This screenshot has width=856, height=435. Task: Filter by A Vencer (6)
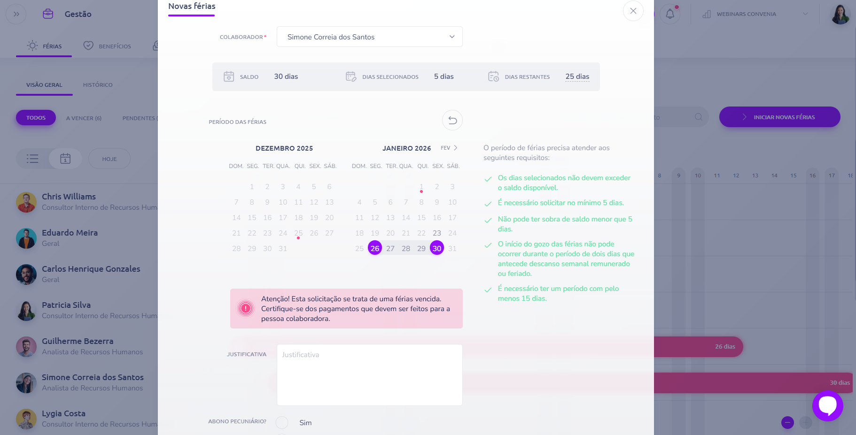click(84, 118)
